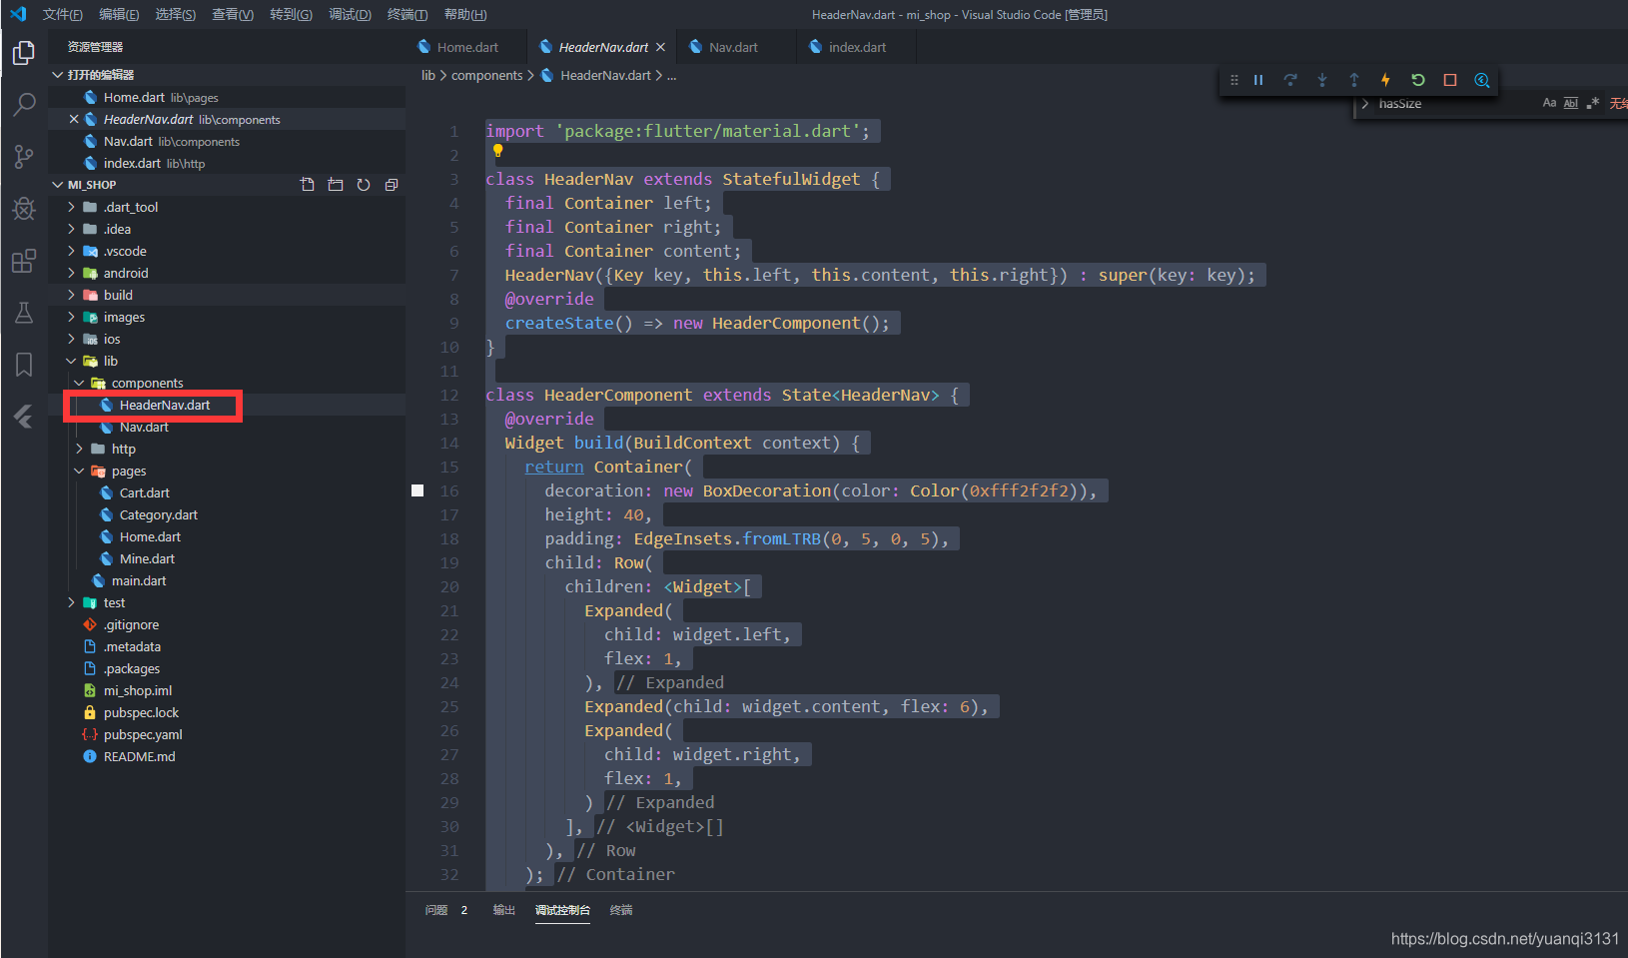Collapse all folders in MI_SHOP explorer
1628x958 pixels.
392,185
